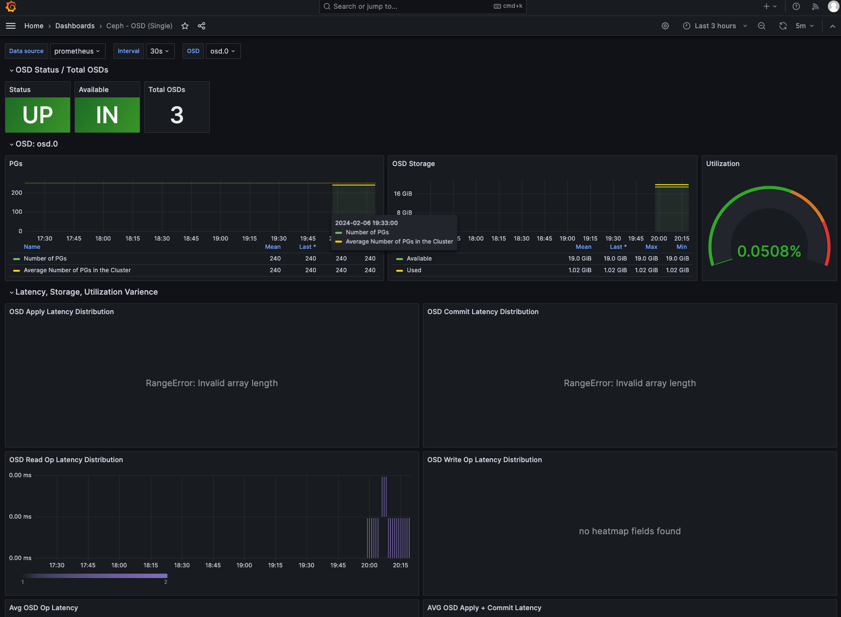Image resolution: width=841 pixels, height=617 pixels.
Task: Open the prometheus data source dropdown
Action: click(x=77, y=51)
